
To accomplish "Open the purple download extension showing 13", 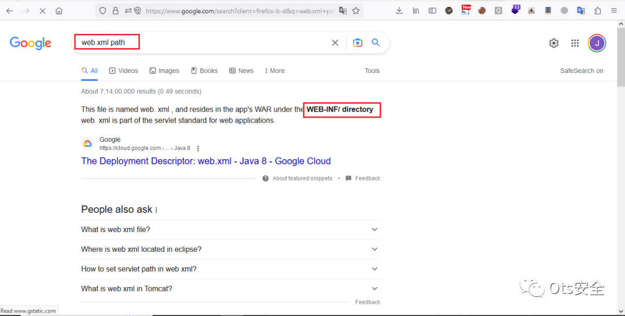I will tap(516, 10).
